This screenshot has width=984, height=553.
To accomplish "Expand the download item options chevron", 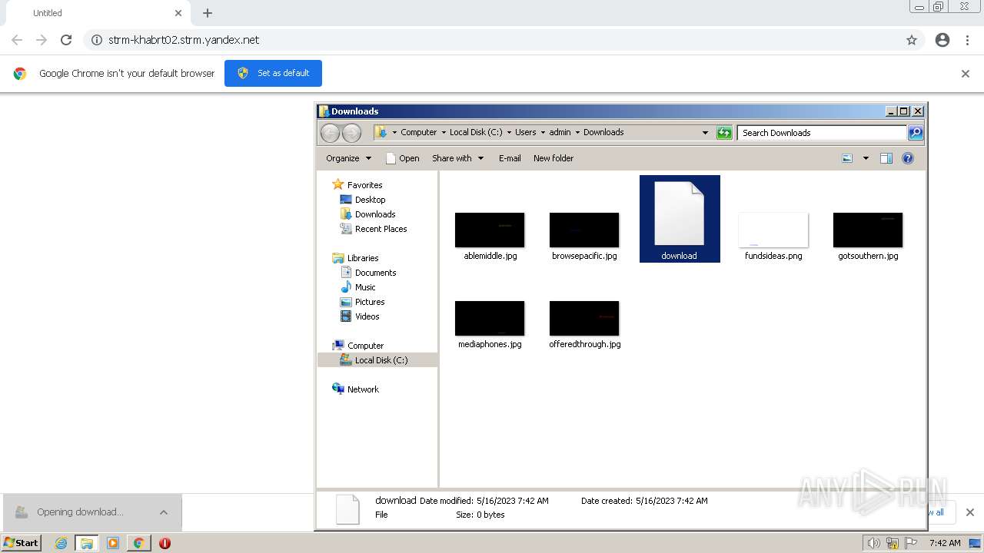I will (x=164, y=512).
